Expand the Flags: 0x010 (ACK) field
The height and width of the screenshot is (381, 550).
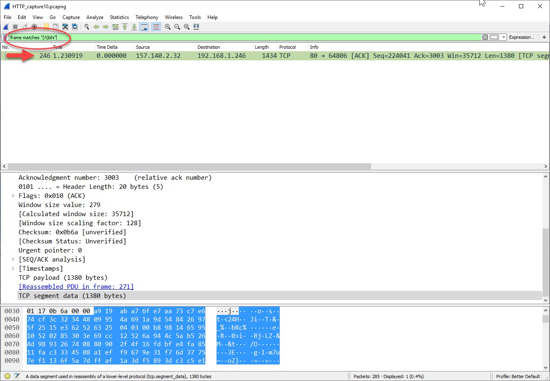12,195
